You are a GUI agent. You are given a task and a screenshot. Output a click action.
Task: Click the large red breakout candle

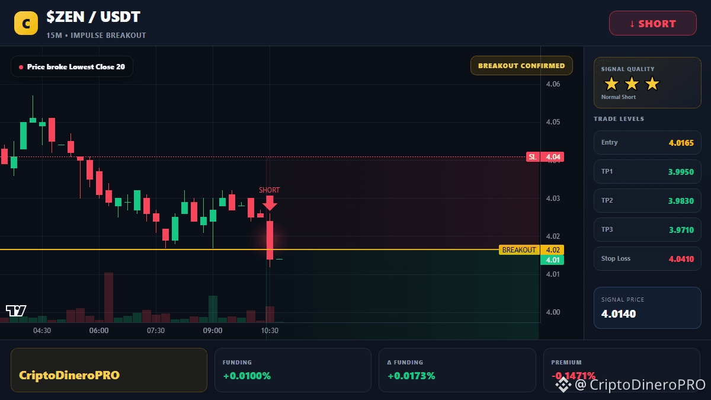[270, 240]
